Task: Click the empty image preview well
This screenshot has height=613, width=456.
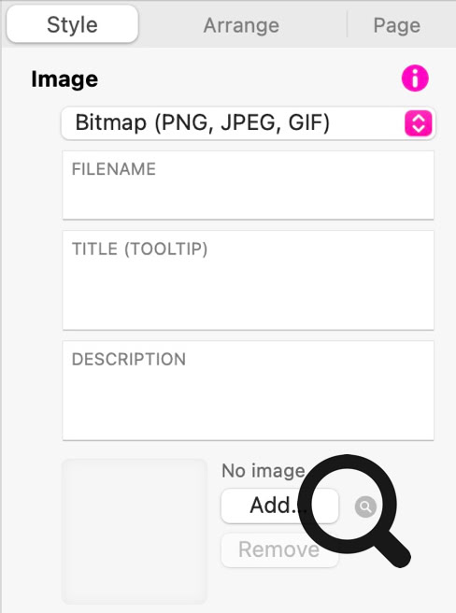Action: coord(135,532)
